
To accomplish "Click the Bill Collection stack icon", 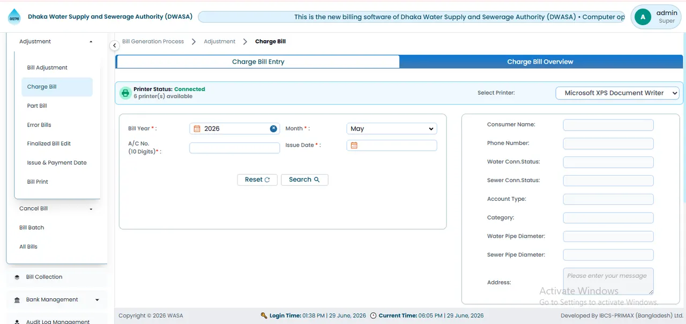I will (17, 277).
